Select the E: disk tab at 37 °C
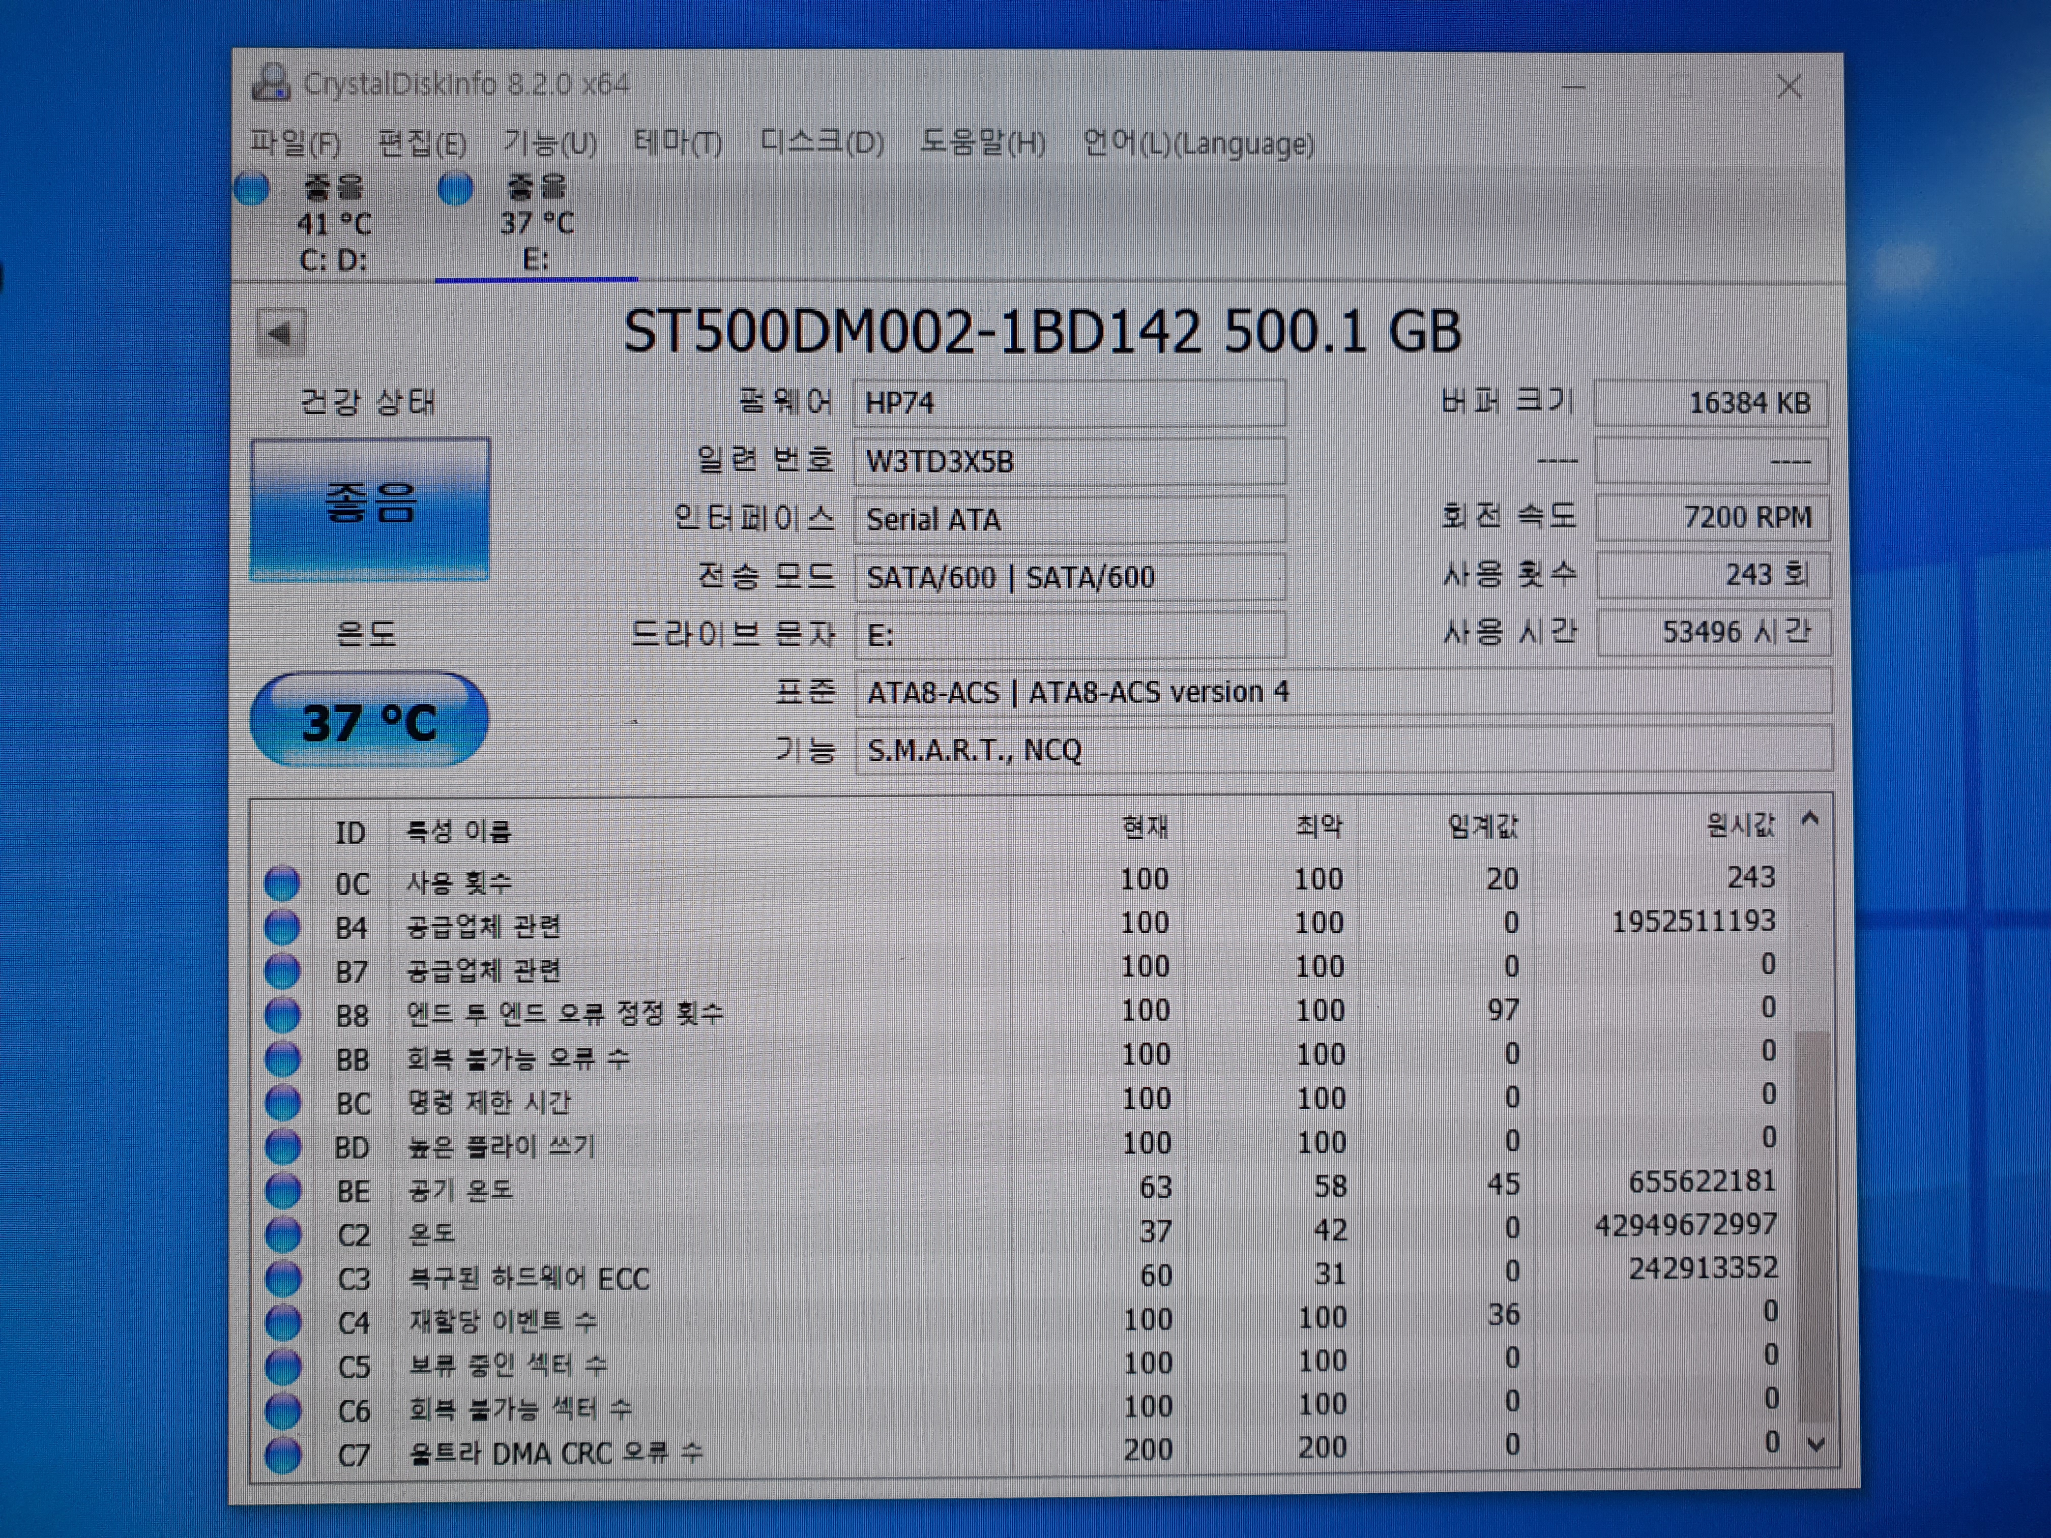Viewport: 2051px width, 1538px height. click(537, 223)
